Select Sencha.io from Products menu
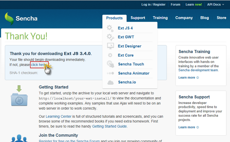230x142 pixels. [x=127, y=82]
